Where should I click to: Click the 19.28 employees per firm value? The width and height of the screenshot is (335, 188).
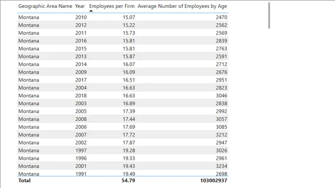click(x=129, y=150)
